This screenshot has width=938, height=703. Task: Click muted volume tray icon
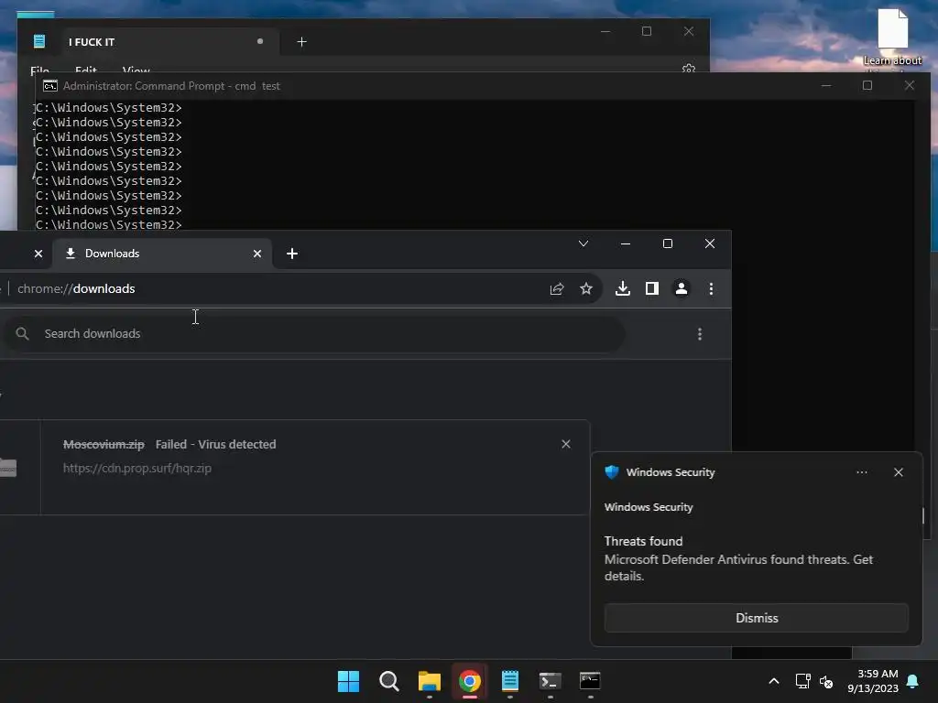coord(826,681)
